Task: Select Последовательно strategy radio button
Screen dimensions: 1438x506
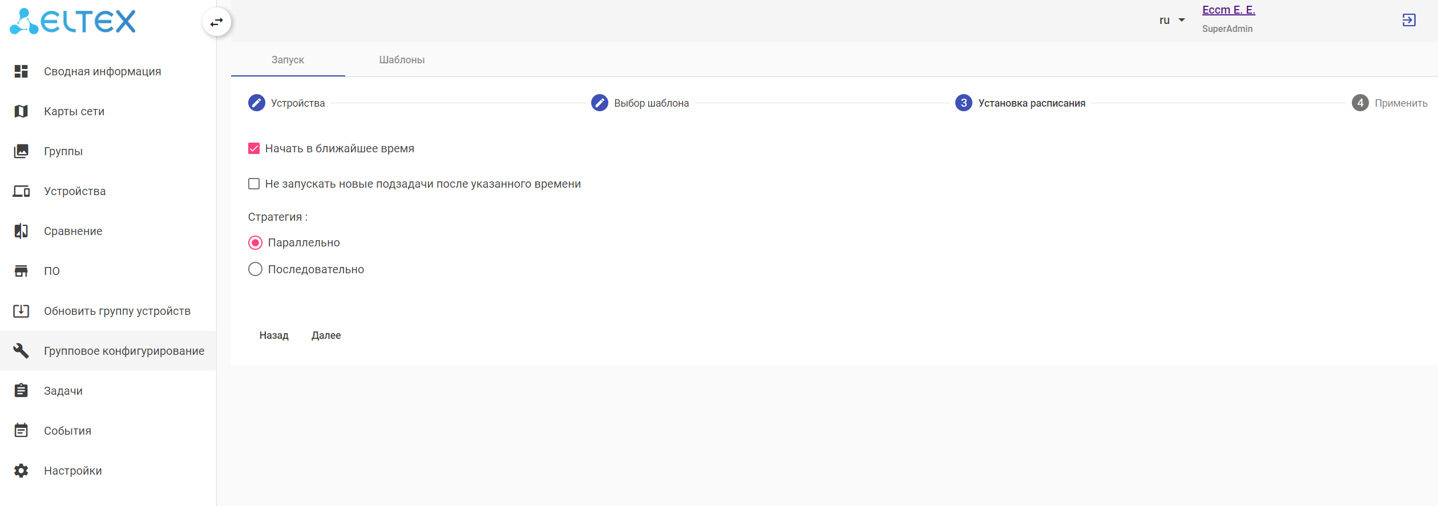Action: click(x=255, y=269)
